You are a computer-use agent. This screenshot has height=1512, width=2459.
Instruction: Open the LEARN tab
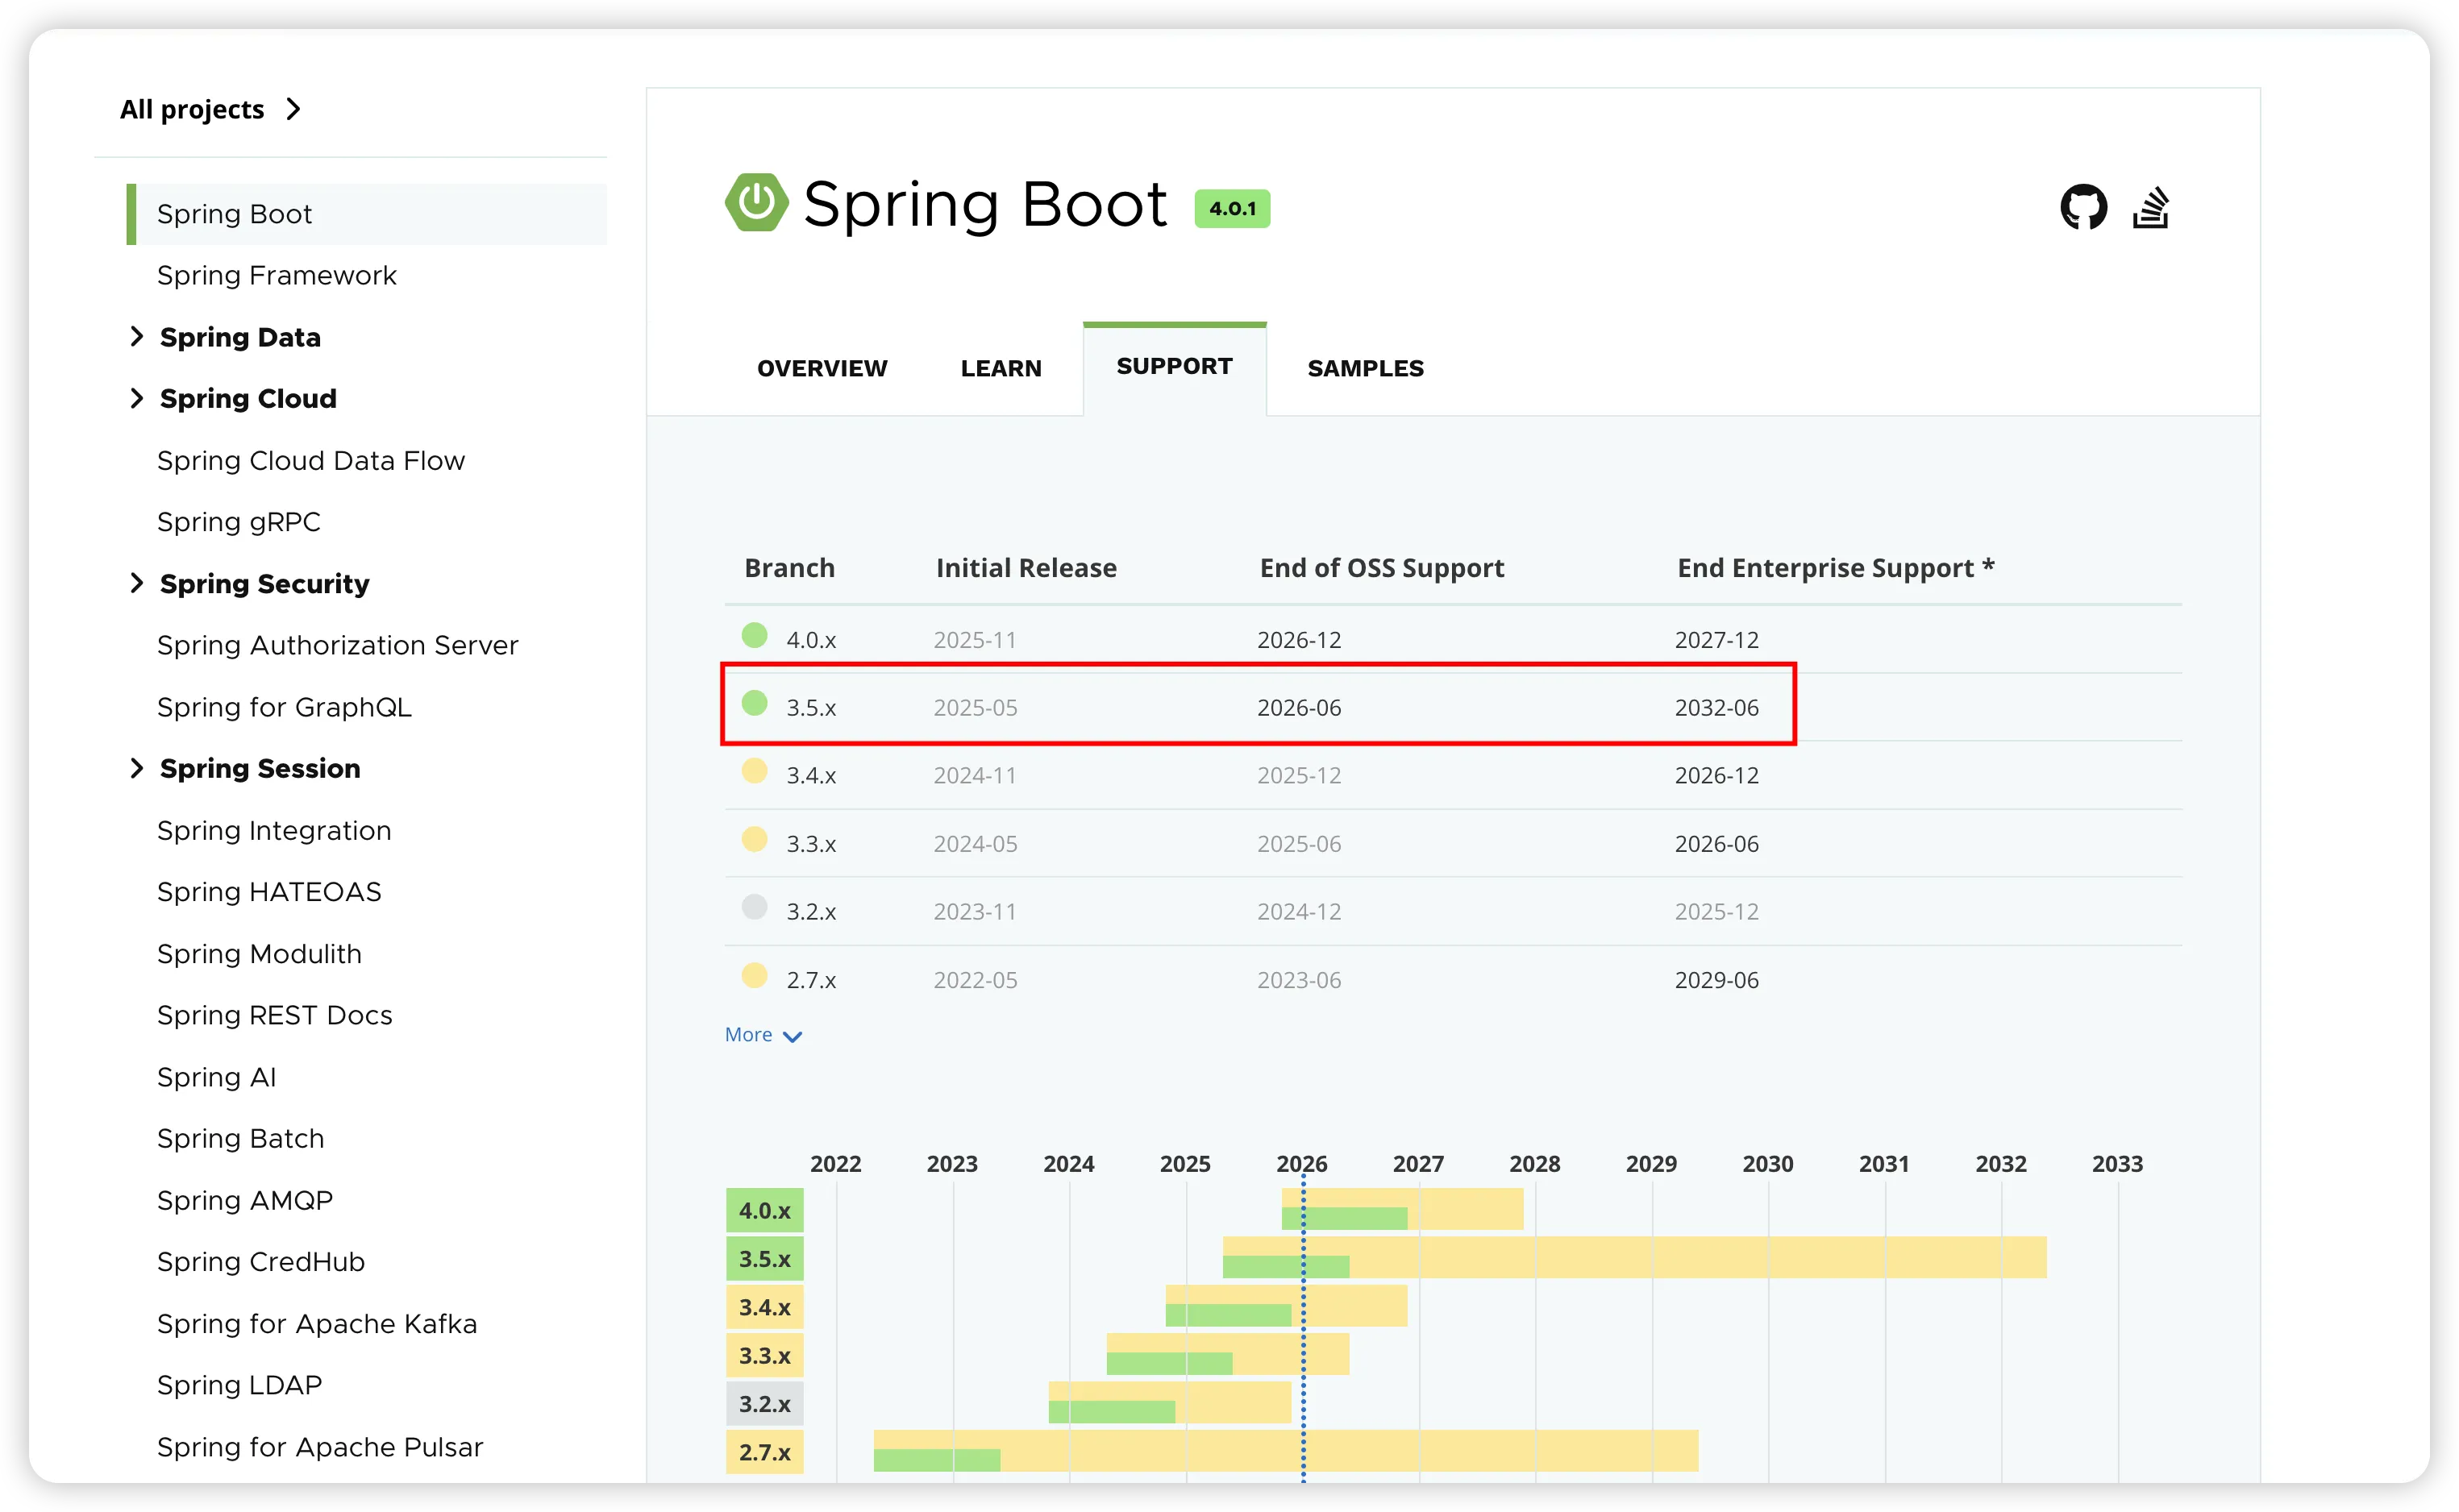[1000, 368]
